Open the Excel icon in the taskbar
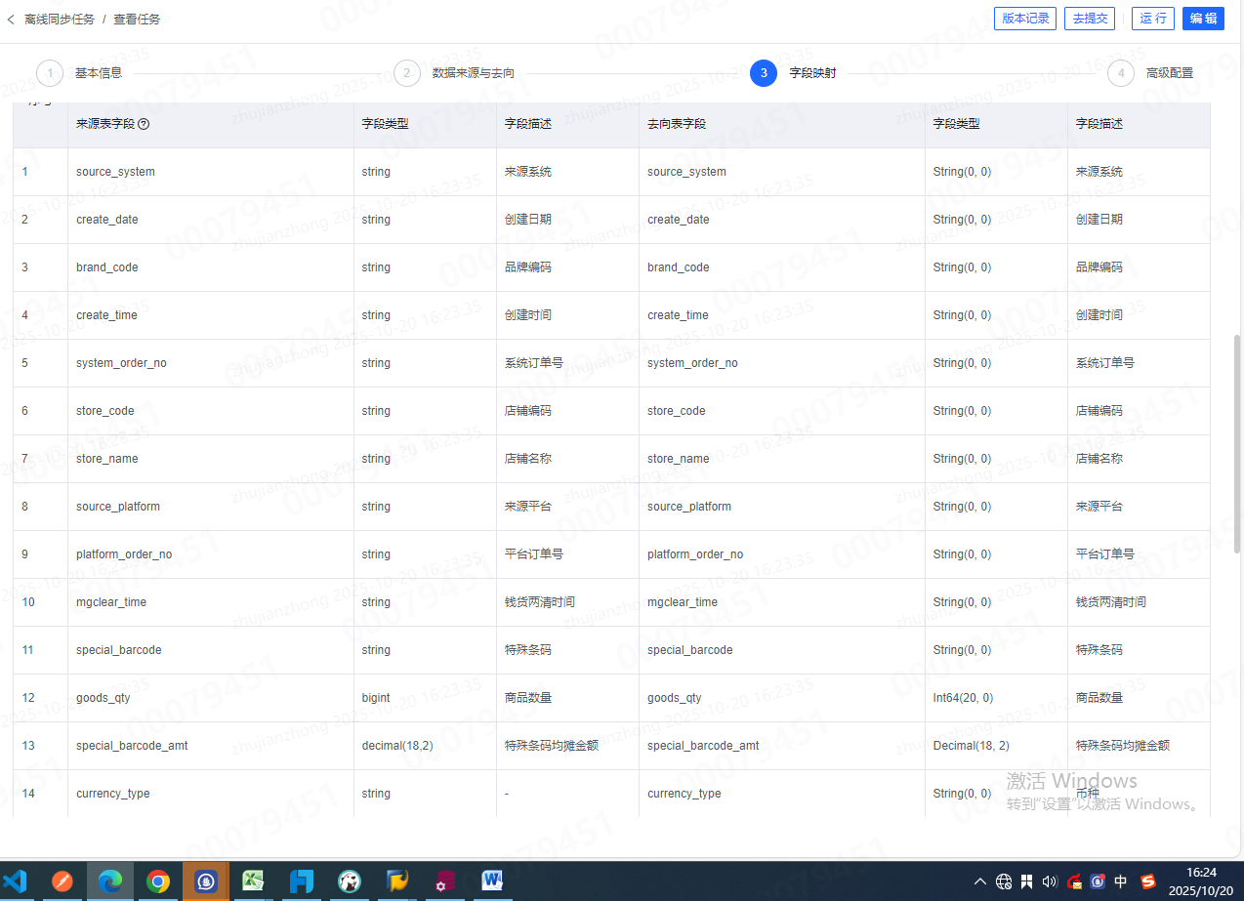1244x901 pixels. (x=253, y=881)
